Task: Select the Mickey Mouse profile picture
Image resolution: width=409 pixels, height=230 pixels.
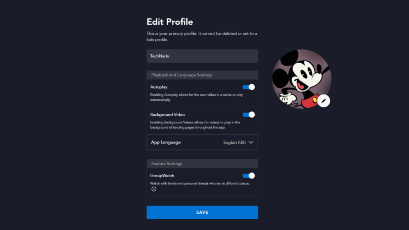Action: click(x=302, y=79)
